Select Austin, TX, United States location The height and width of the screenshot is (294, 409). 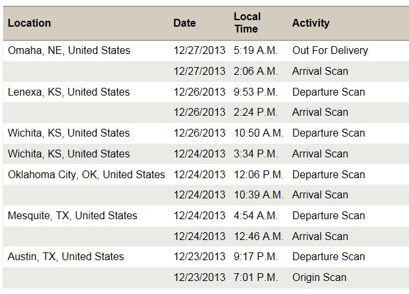point(66,256)
